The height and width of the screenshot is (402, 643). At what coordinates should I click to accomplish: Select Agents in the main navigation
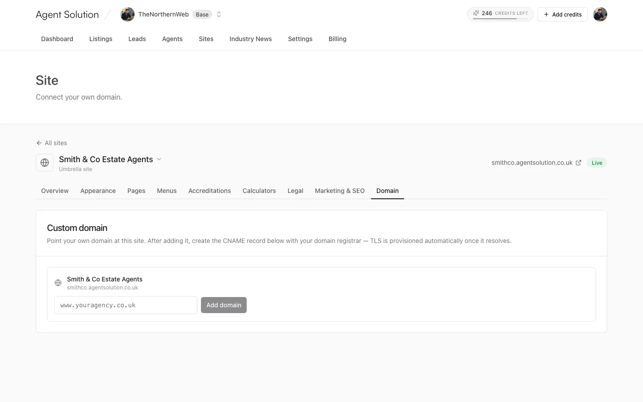point(172,39)
